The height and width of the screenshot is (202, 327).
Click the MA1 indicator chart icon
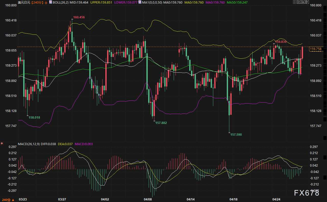140,2
